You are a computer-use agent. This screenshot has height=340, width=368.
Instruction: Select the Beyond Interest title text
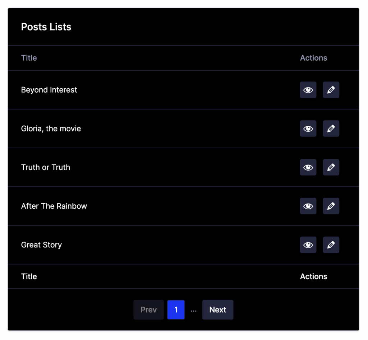49,90
